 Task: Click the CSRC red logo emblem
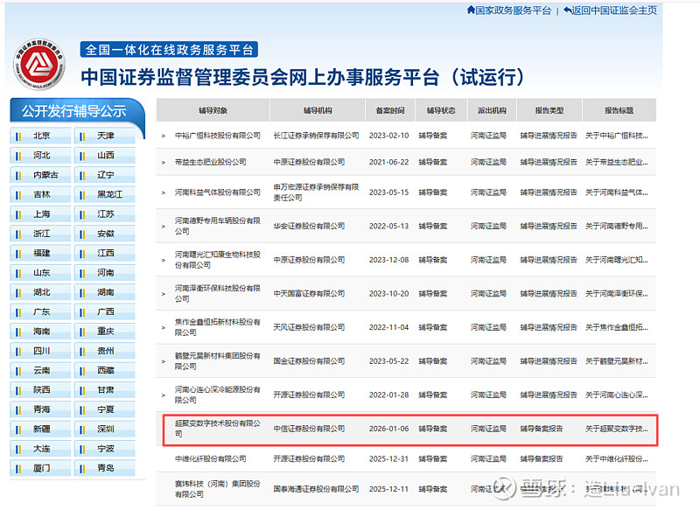(39, 64)
